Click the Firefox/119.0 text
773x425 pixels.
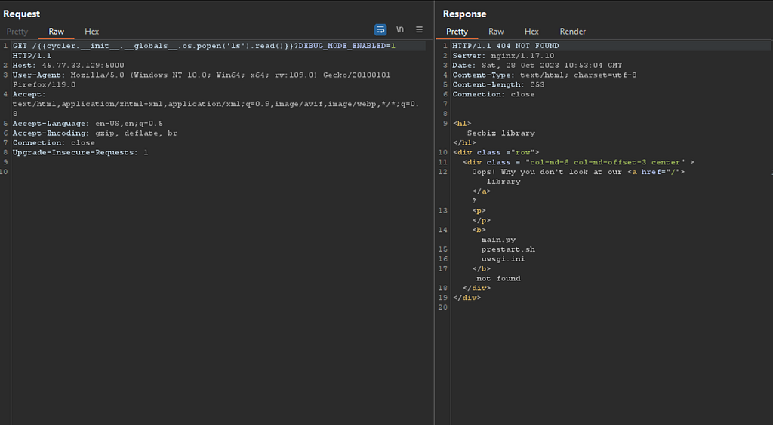tap(45, 84)
